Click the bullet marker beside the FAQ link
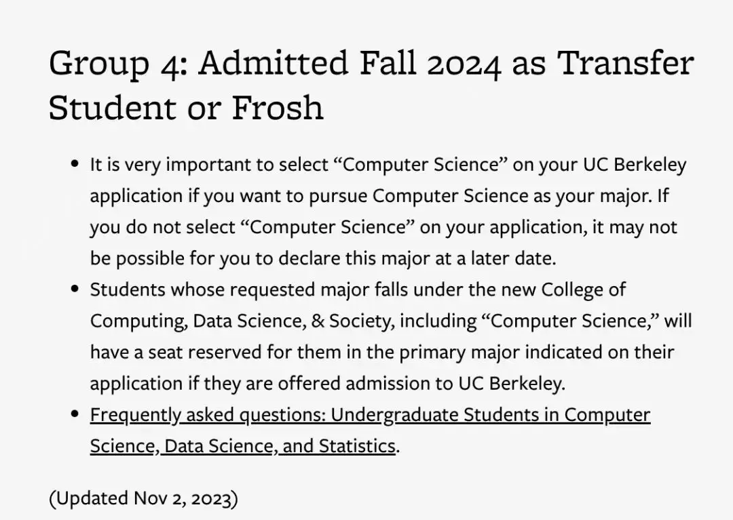 pyautogui.click(x=75, y=414)
